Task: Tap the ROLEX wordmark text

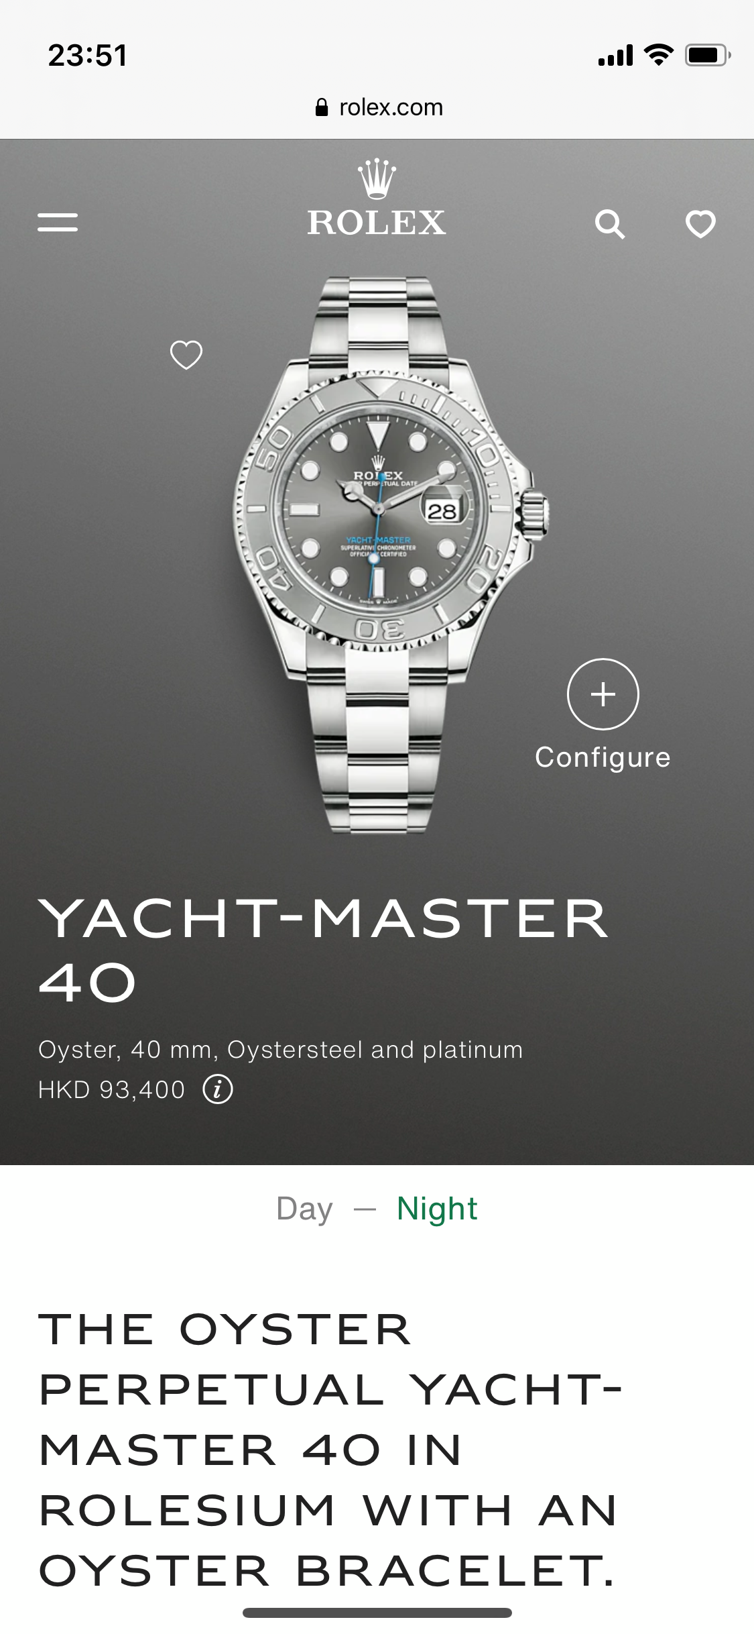Action: pyautogui.click(x=377, y=223)
